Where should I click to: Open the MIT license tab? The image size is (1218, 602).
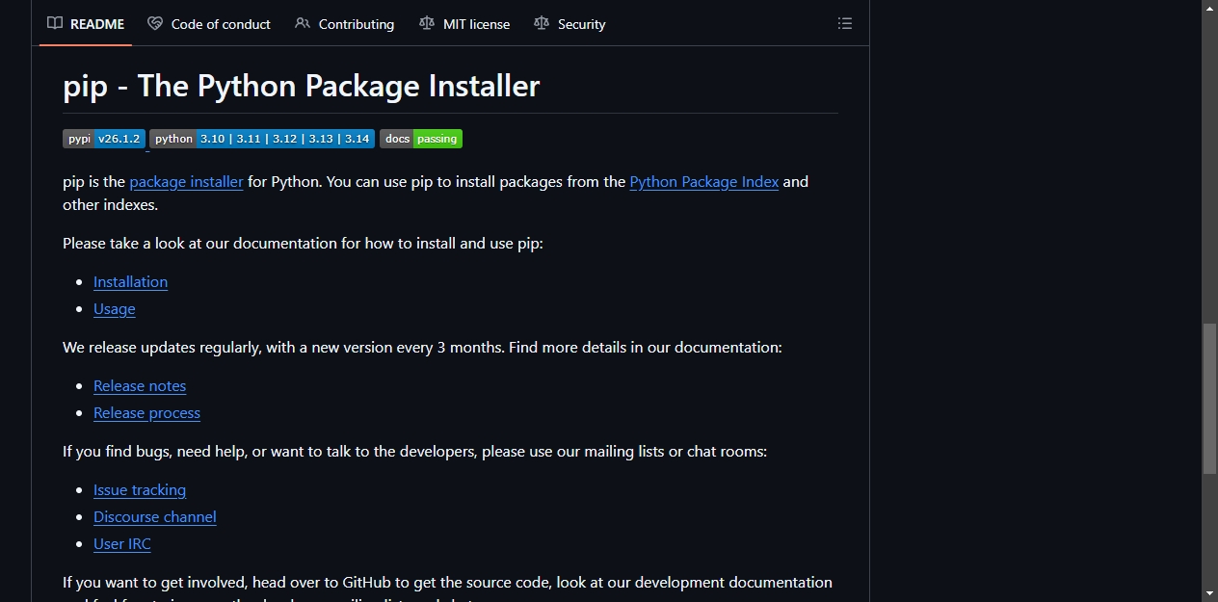464,24
